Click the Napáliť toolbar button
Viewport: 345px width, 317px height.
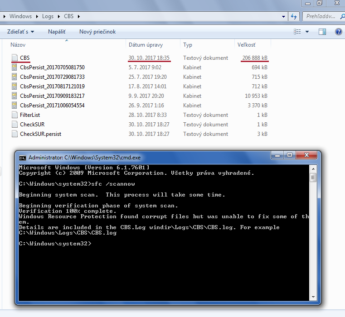[57, 32]
